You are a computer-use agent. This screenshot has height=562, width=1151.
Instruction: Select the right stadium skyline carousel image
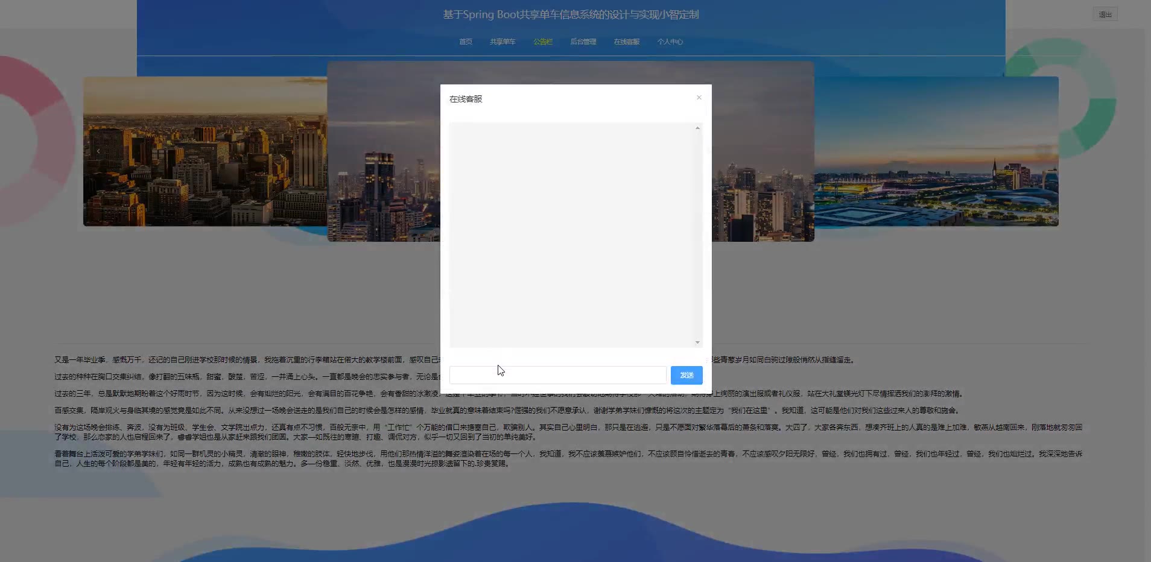(x=935, y=151)
